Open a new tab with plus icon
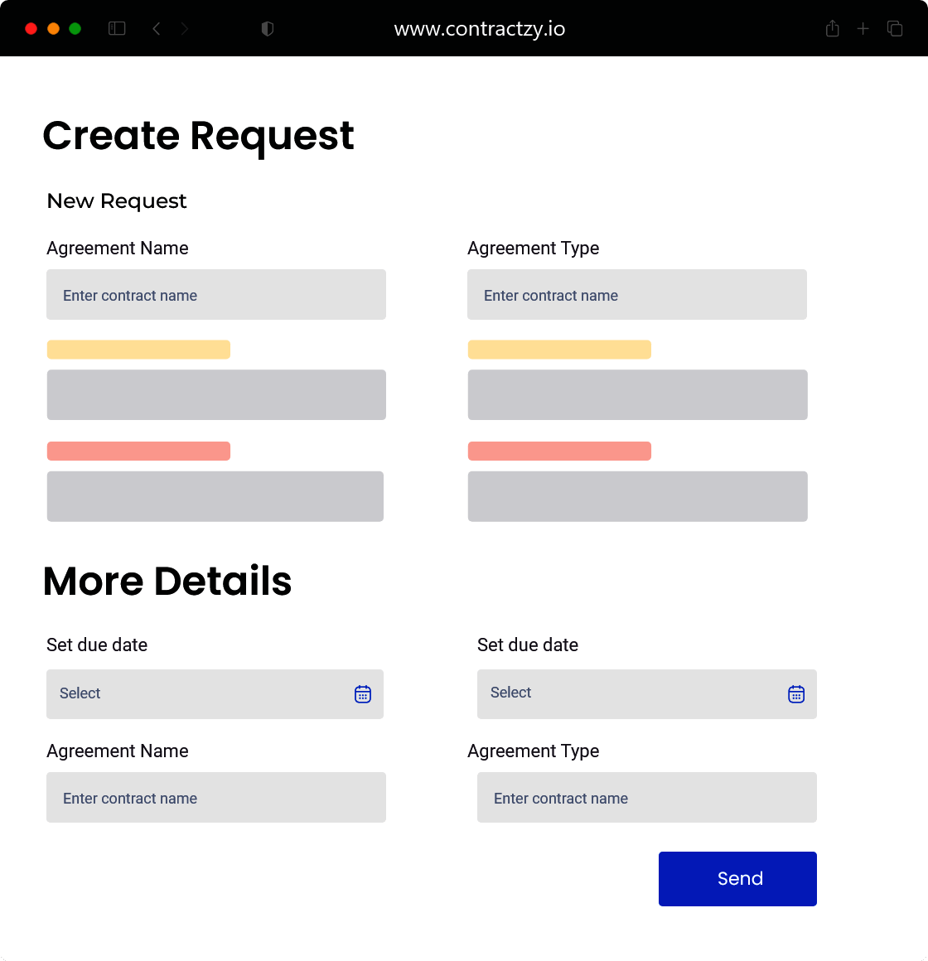The image size is (928, 961). pyautogui.click(x=863, y=29)
